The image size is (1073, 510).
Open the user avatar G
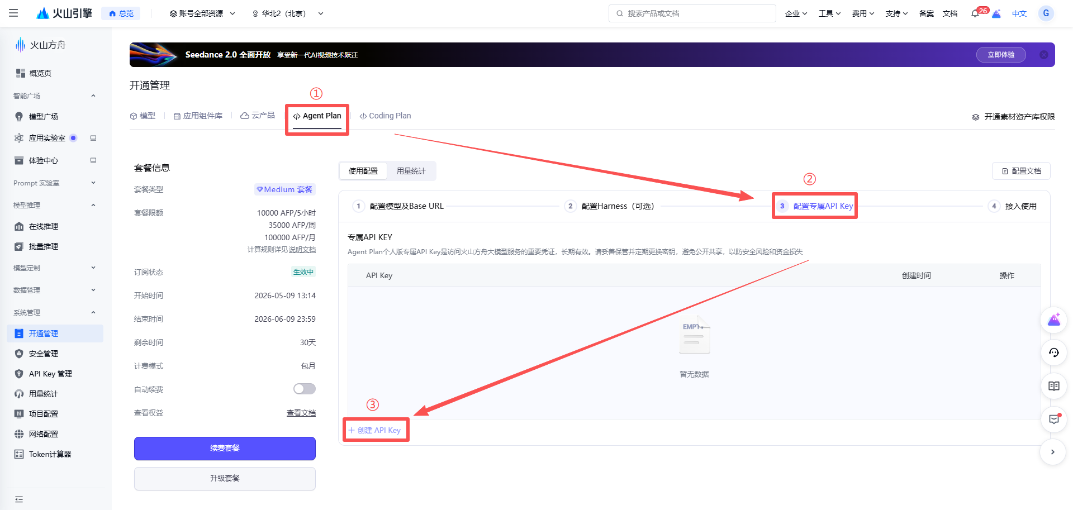pos(1046,13)
